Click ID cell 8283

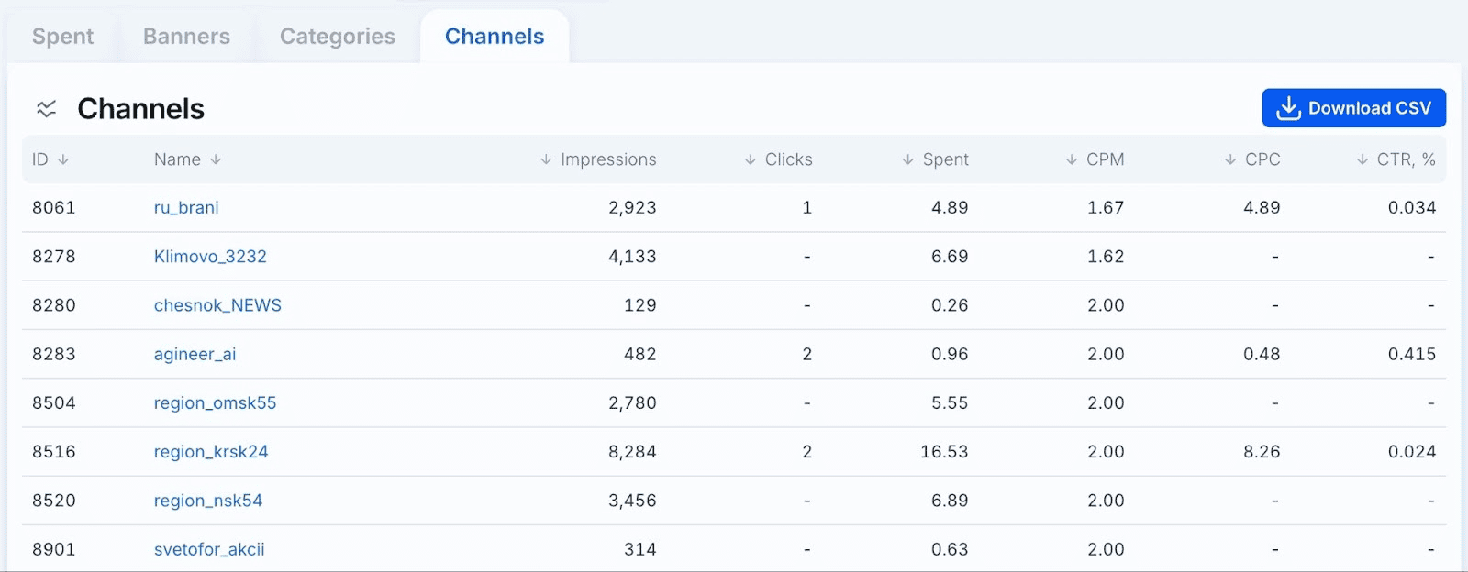point(54,354)
